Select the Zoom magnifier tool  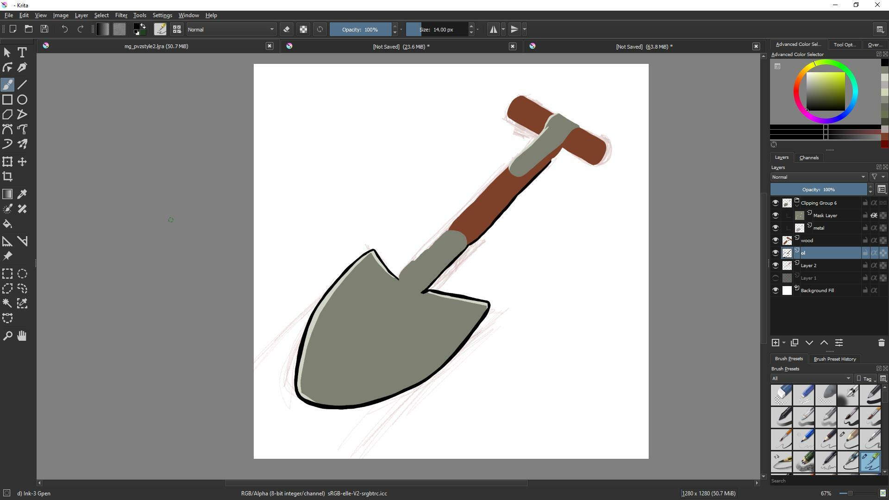(x=7, y=336)
